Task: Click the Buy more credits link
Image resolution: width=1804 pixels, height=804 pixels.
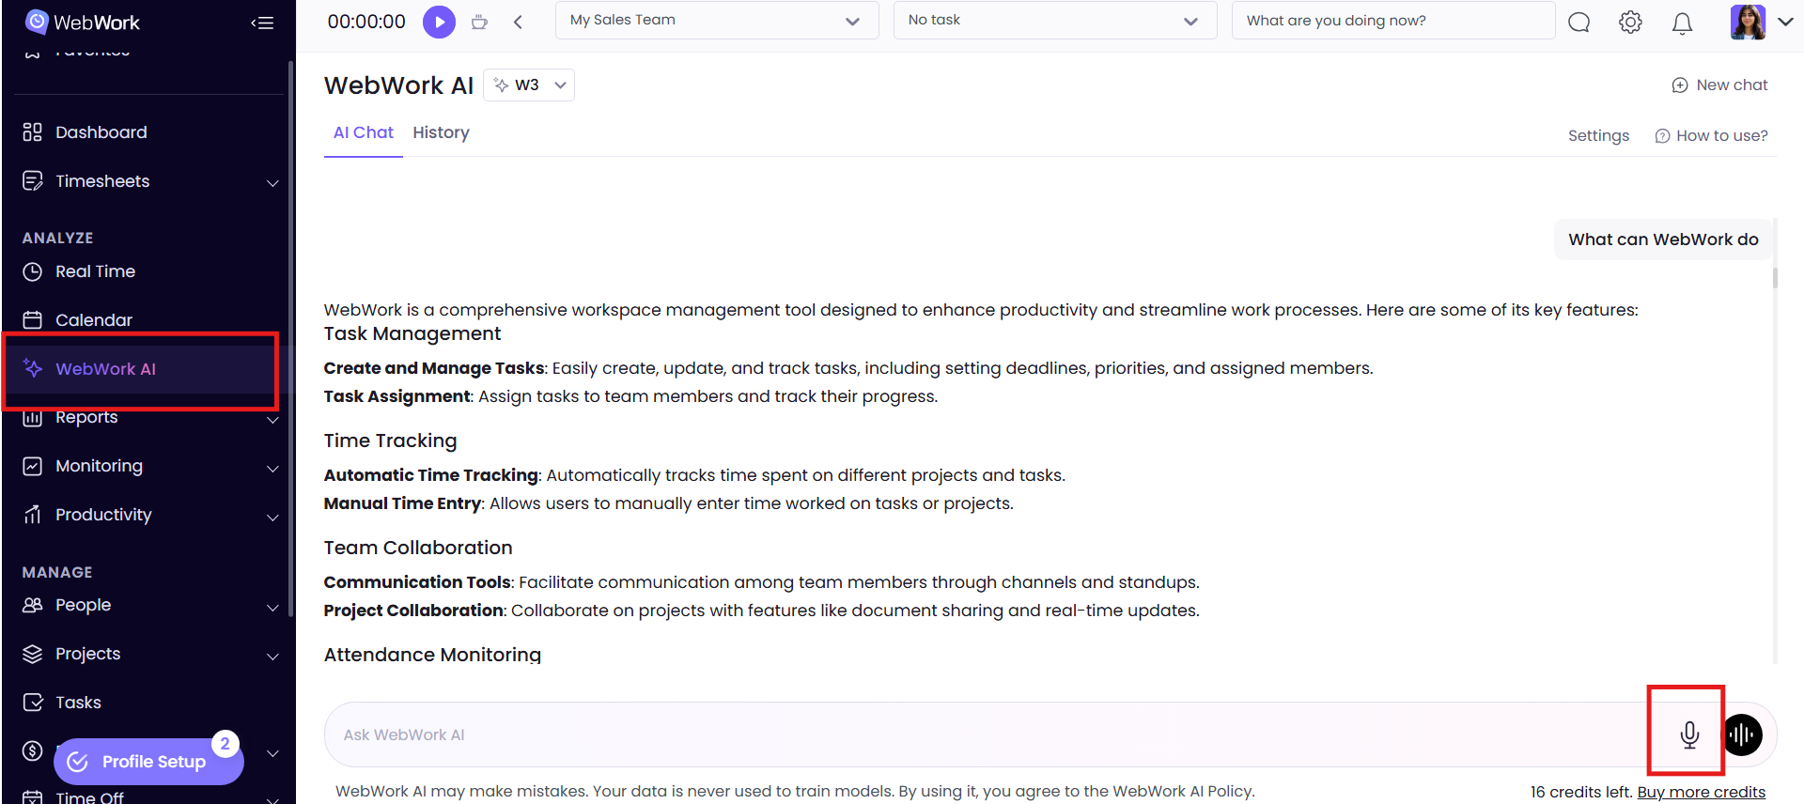Action: 1701,792
